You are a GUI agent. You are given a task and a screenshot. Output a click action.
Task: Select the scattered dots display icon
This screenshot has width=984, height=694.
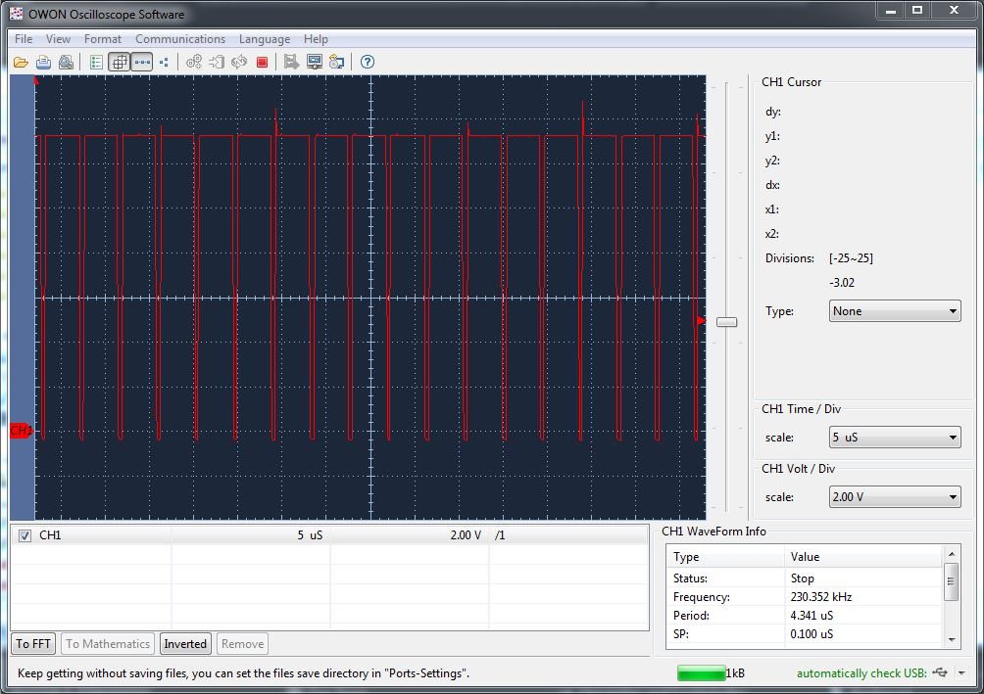coord(164,62)
